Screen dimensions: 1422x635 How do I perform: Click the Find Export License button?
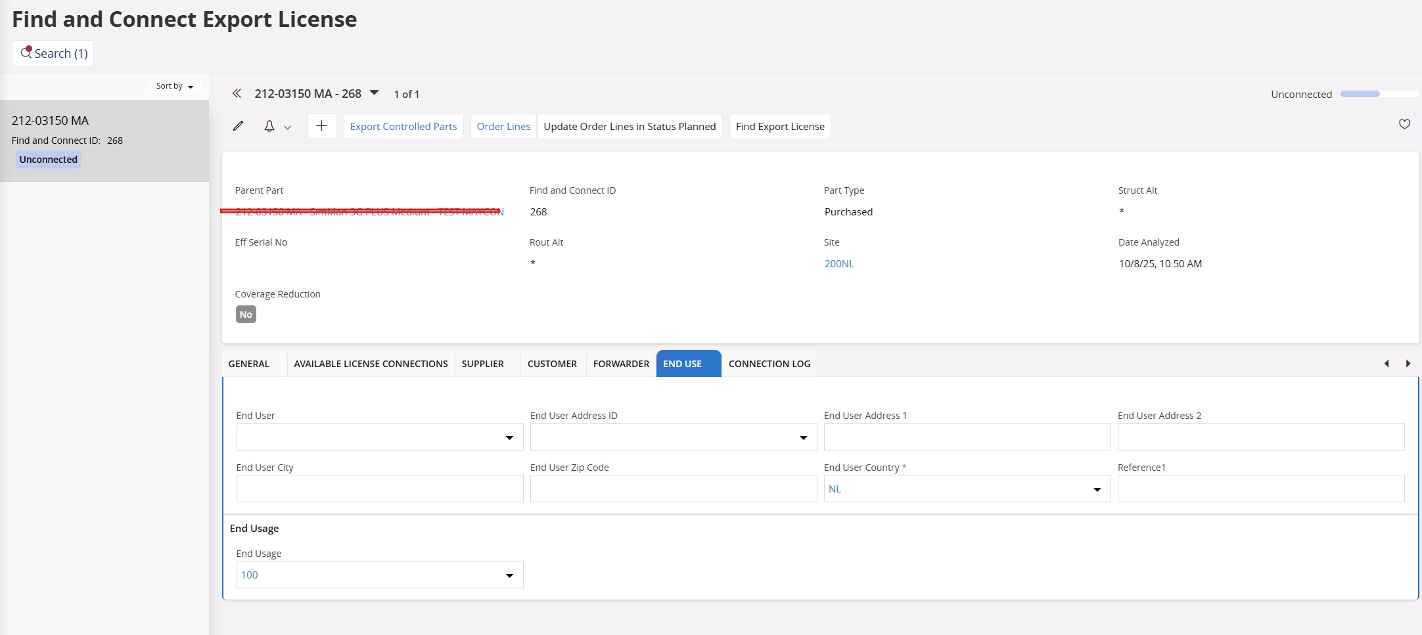(780, 126)
